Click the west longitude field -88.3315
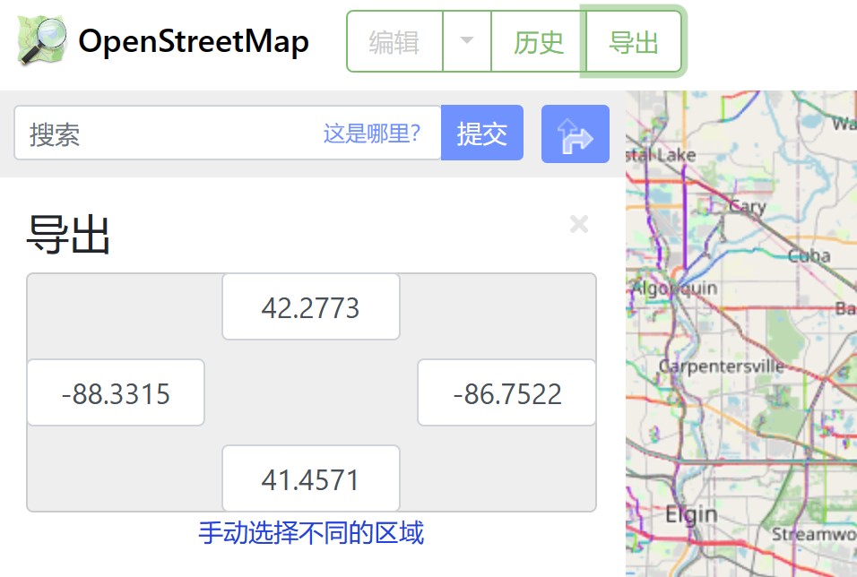The height and width of the screenshot is (577, 857). [x=116, y=392]
